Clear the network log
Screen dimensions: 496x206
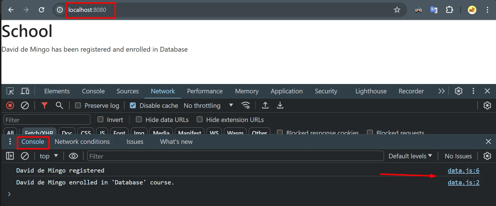[x=25, y=106]
